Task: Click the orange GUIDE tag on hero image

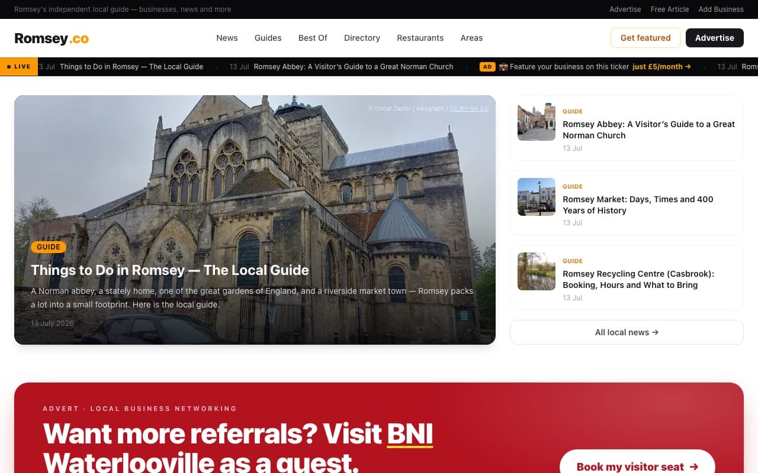Action: [49, 247]
